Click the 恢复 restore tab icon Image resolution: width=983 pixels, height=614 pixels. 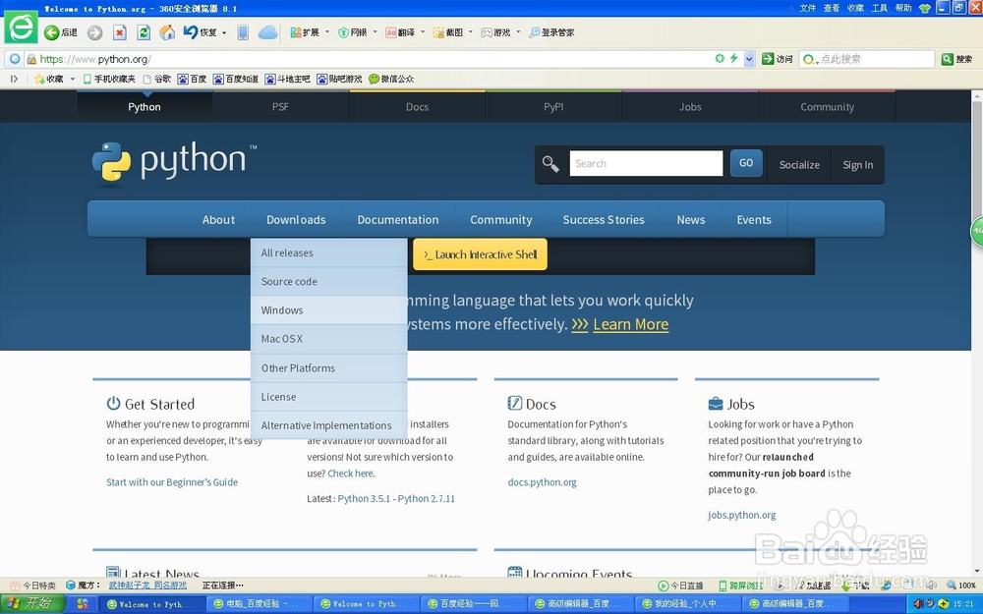[200, 32]
